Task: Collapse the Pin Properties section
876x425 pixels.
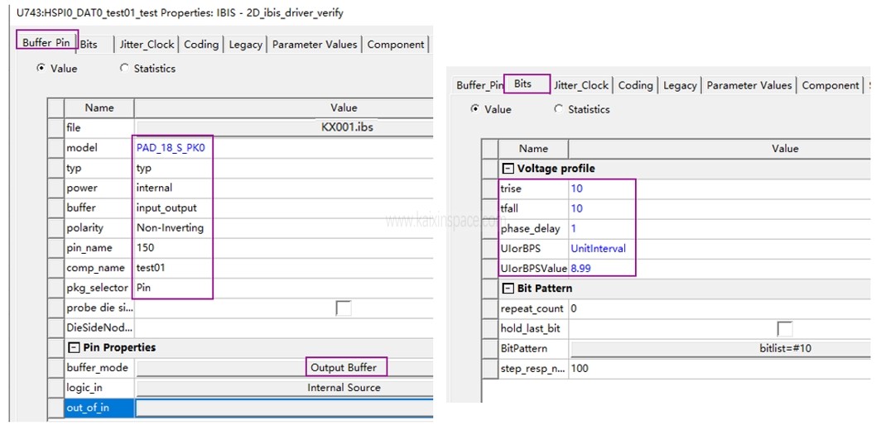Action: click(x=74, y=347)
